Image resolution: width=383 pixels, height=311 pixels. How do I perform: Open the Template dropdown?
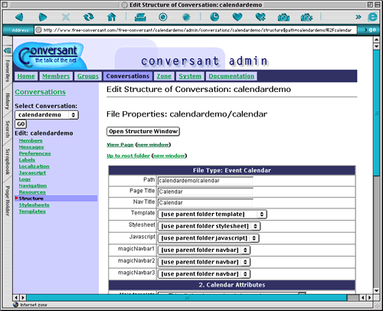[212, 214]
